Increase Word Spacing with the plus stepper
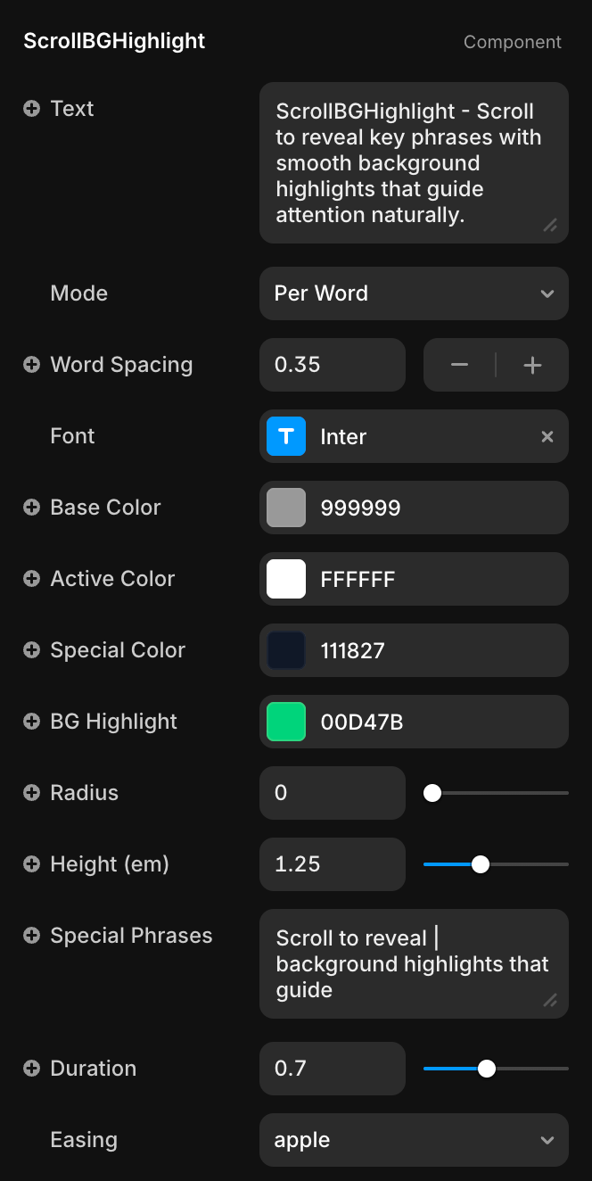This screenshot has height=1181, width=592. (x=532, y=365)
